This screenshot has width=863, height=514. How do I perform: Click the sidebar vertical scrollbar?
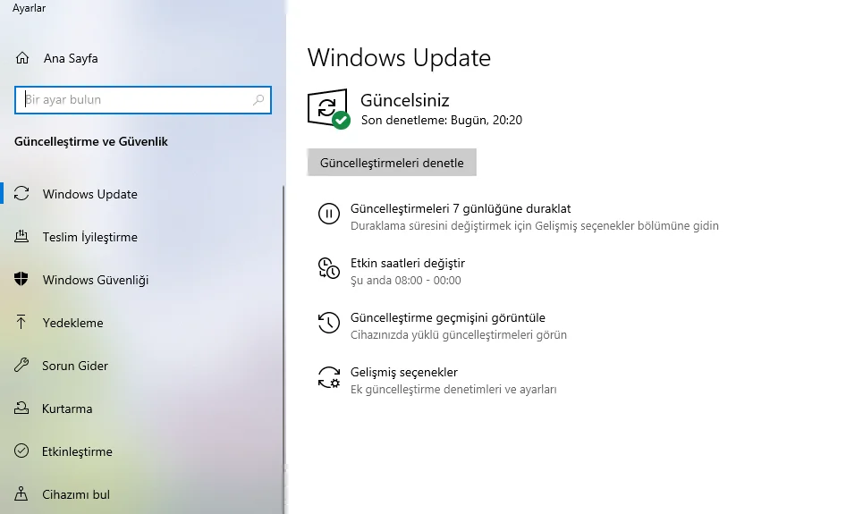point(283,340)
